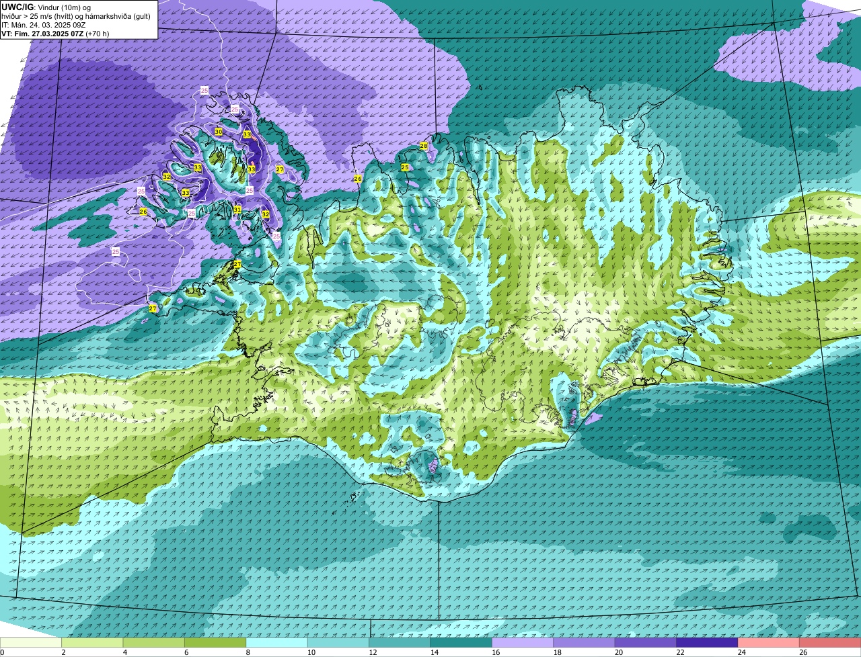Click the legend tick label 4
This screenshot has width=861, height=657.
pyautogui.click(x=124, y=652)
